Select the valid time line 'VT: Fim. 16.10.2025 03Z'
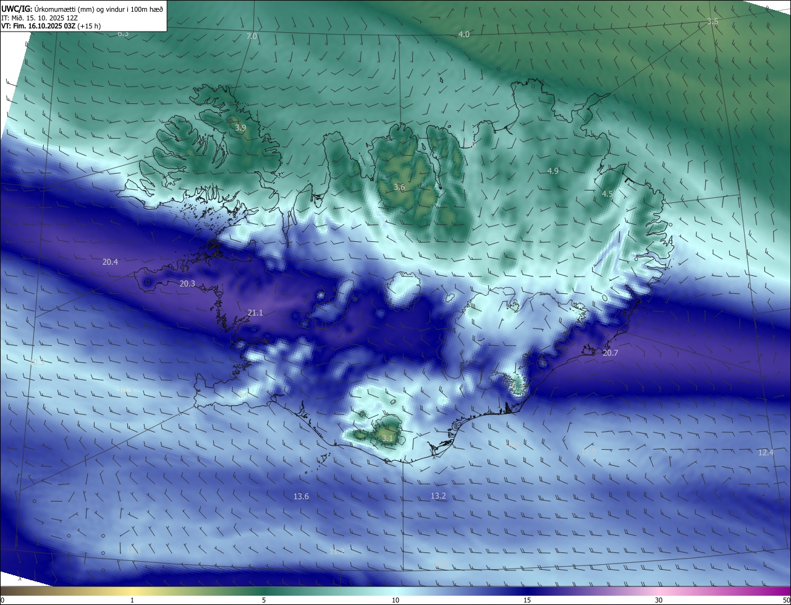791x605 pixels. tap(38, 26)
